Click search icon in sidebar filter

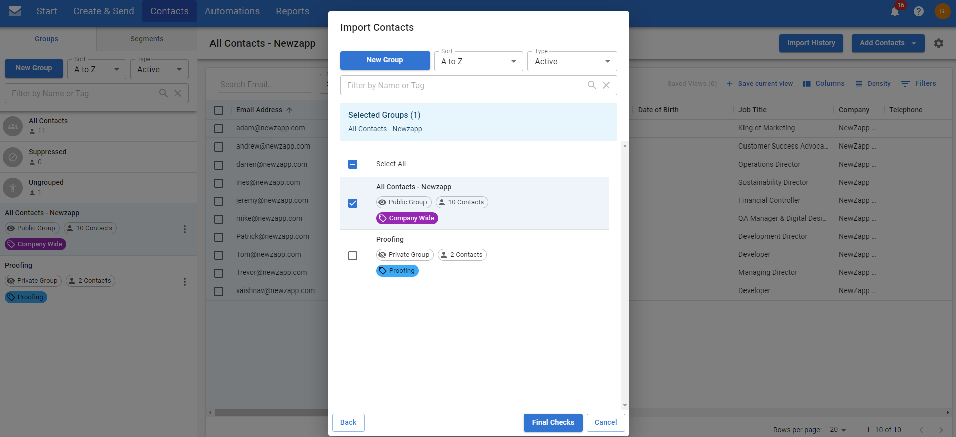point(164,93)
